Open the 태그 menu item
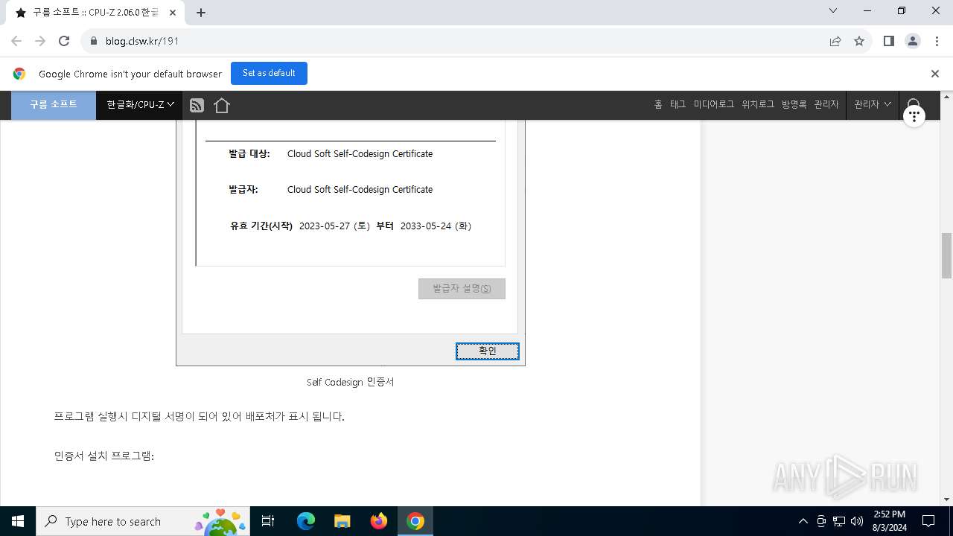Viewport: 953px width, 536px height. (x=678, y=105)
